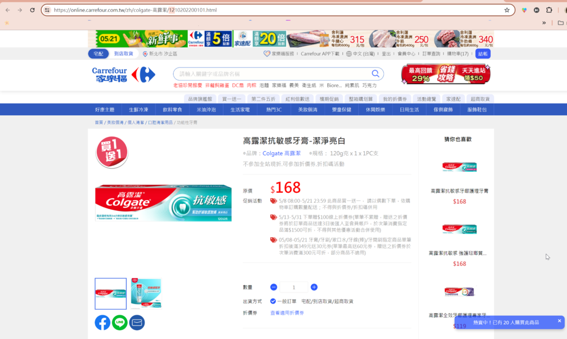Open 生鮮冷凍 category menu
Image resolution: width=567 pixels, height=339 pixels.
point(138,110)
